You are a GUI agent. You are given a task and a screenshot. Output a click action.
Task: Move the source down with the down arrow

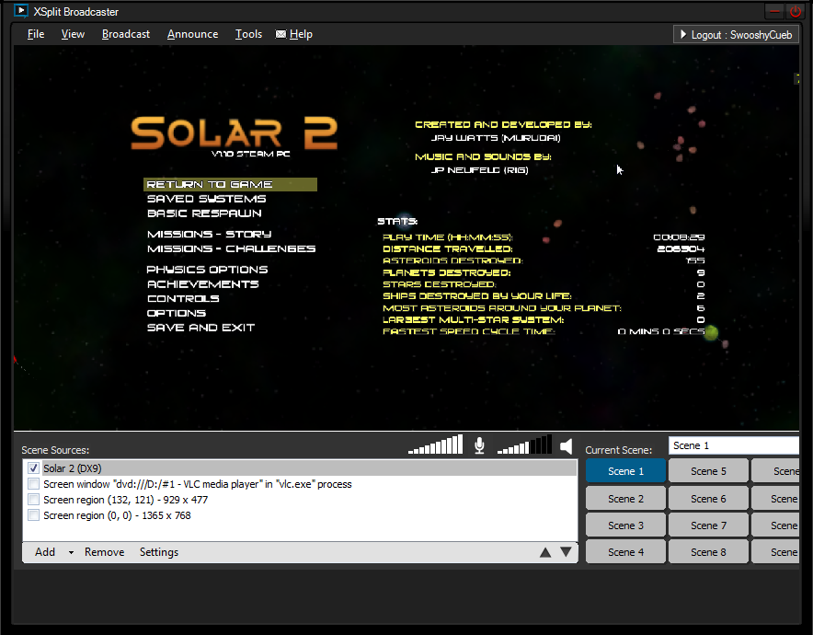[x=567, y=552]
